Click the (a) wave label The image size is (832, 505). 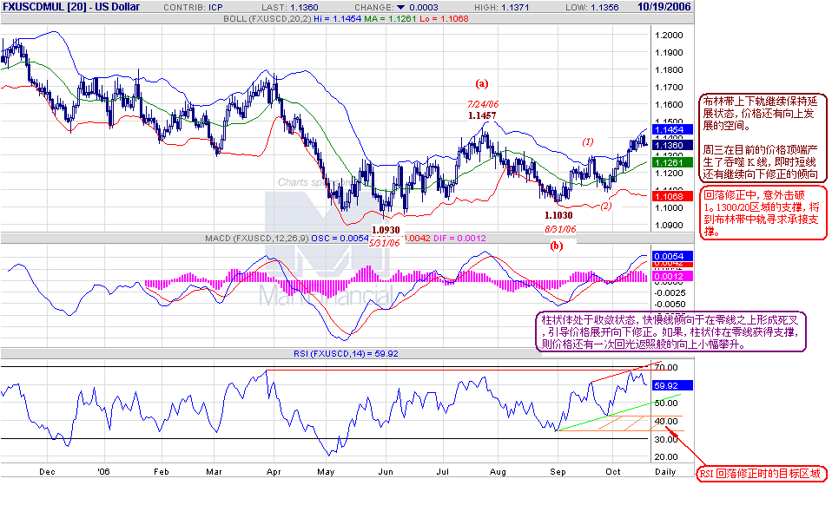coord(482,83)
